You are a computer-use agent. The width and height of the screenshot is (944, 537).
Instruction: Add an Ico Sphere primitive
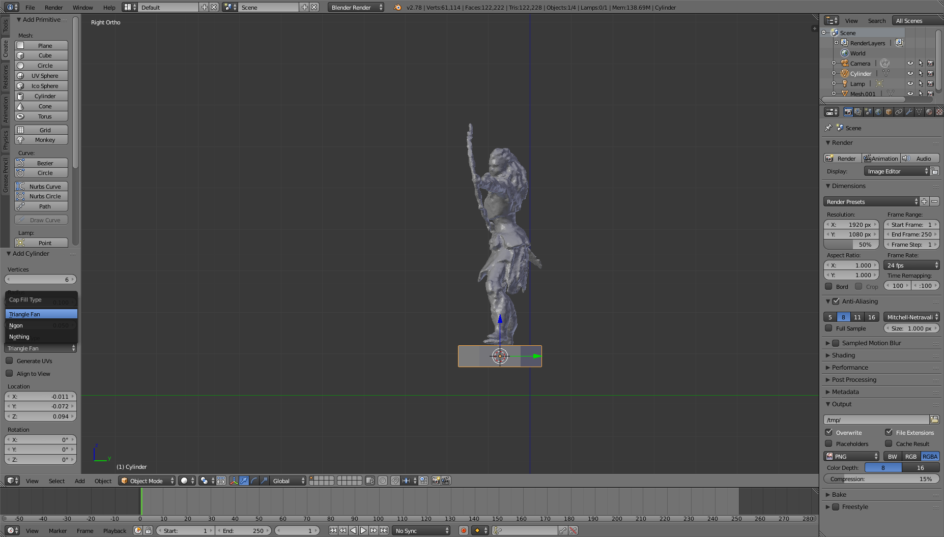tap(41, 86)
